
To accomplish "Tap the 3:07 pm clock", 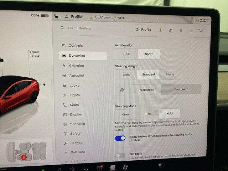I will [102, 17].
